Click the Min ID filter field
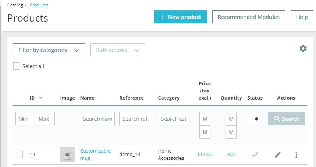Image resolution: width=316 pixels, height=167 pixels. [24, 119]
